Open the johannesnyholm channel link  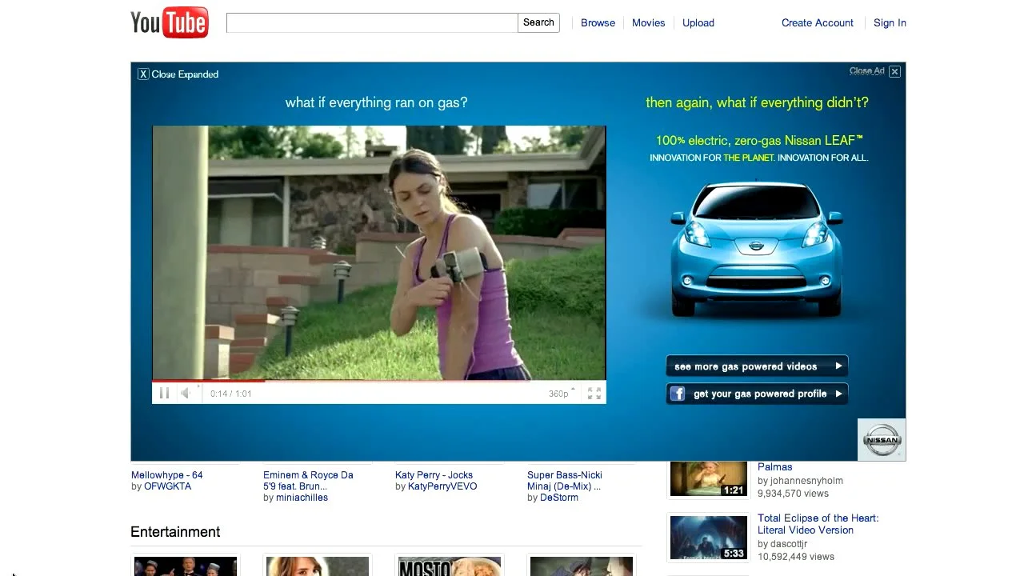(806, 481)
